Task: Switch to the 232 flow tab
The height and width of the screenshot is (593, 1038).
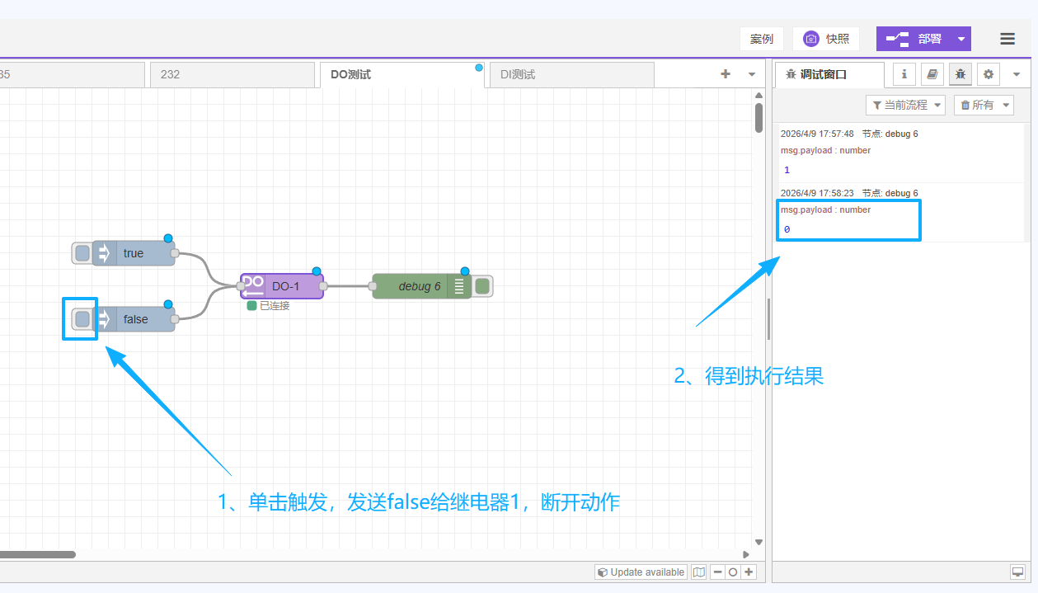Action: click(x=231, y=74)
